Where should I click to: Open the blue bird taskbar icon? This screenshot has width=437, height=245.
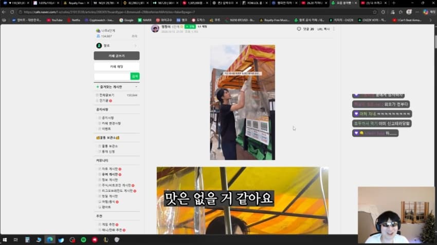61,240
